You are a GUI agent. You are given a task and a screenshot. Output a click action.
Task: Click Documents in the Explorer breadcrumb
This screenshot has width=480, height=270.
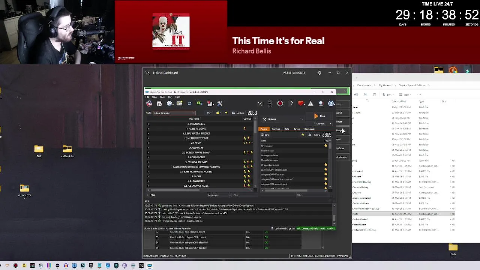[x=364, y=85]
